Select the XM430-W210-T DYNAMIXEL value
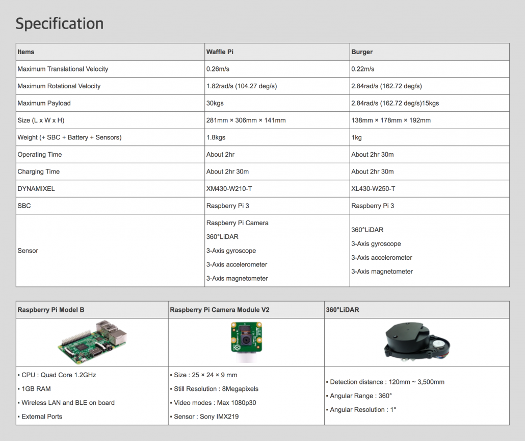This screenshot has height=441, width=525. 229,189
